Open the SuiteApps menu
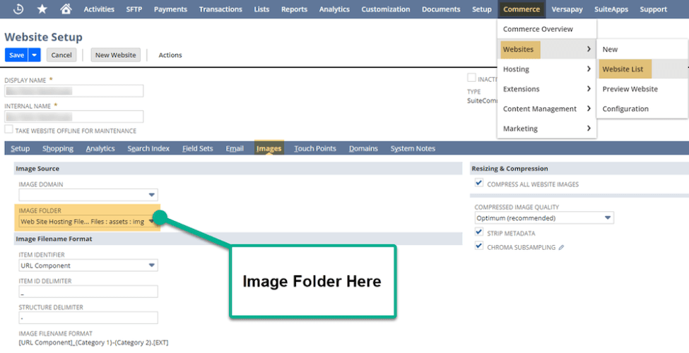The width and height of the screenshot is (689, 353). [x=611, y=9]
